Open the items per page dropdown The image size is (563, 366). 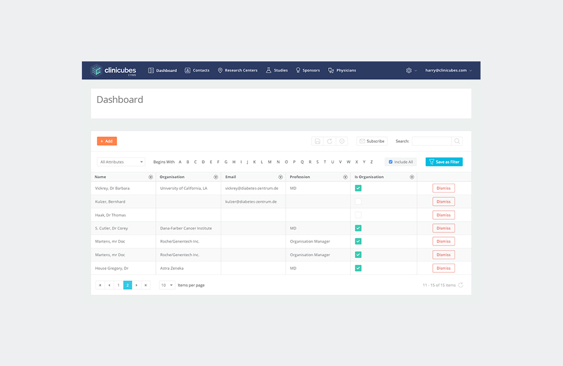pyautogui.click(x=167, y=285)
